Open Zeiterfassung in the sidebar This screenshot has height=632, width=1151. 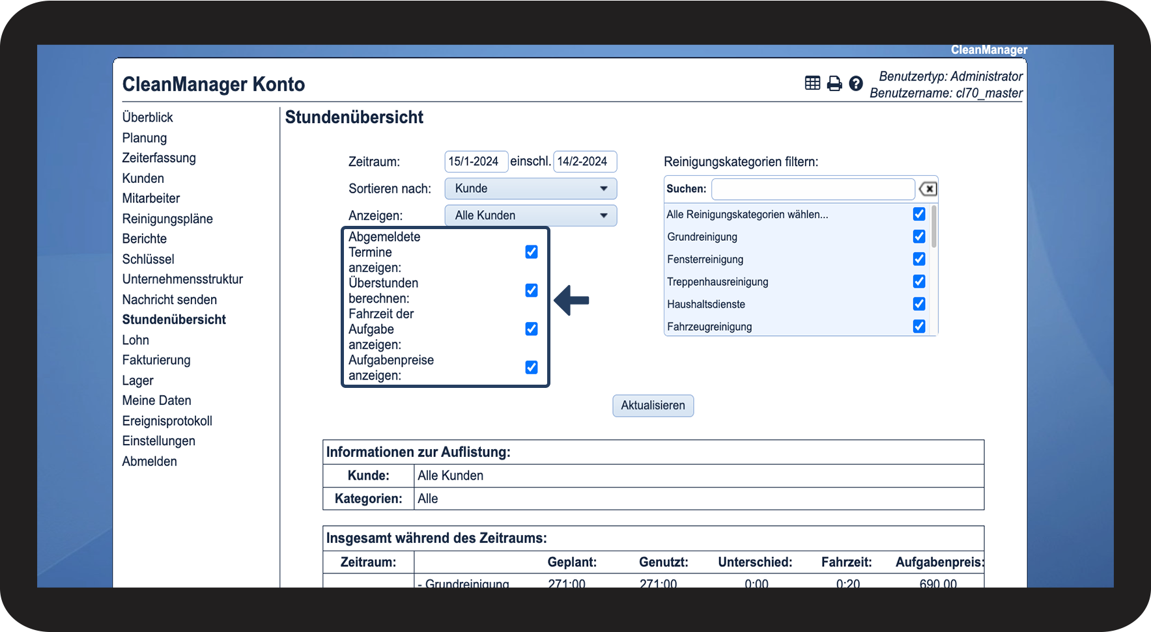pyautogui.click(x=159, y=158)
